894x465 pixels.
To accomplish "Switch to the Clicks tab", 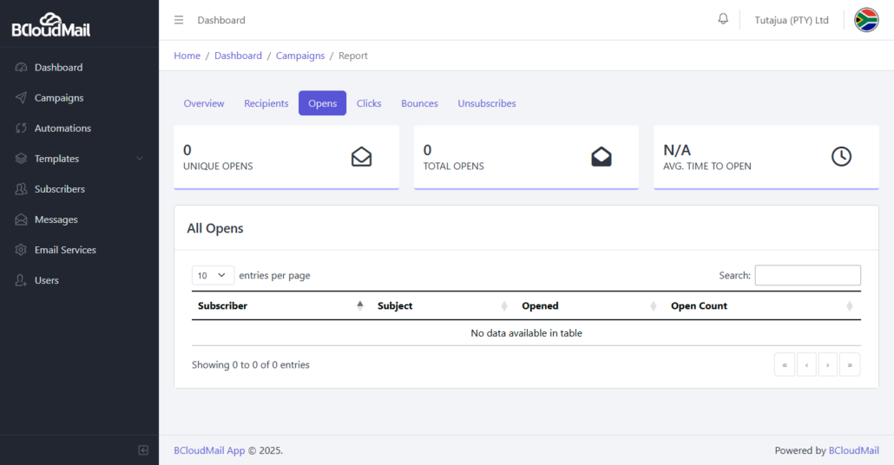I will pos(369,103).
